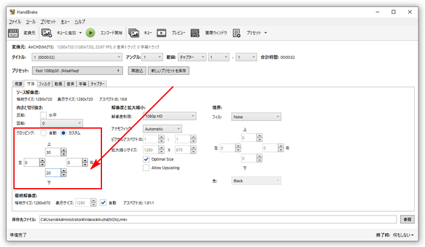Click the add-to-queue image icon
This screenshot has width=425, height=247.
pos(46,33)
